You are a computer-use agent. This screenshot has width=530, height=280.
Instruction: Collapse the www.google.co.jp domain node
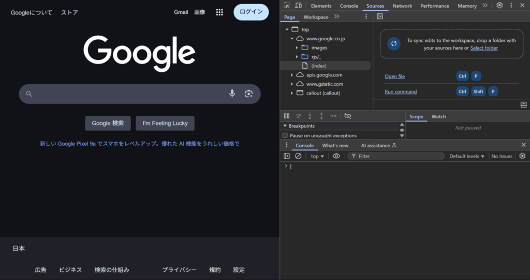292,38
